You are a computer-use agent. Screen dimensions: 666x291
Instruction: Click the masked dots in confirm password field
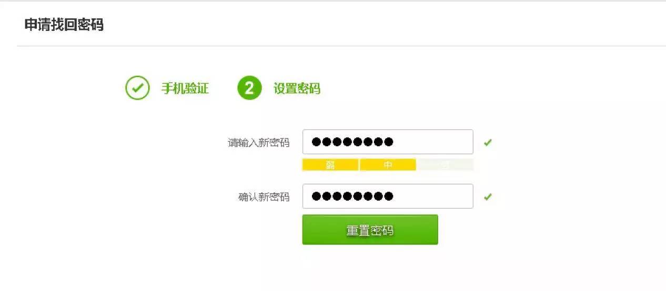[x=352, y=197]
